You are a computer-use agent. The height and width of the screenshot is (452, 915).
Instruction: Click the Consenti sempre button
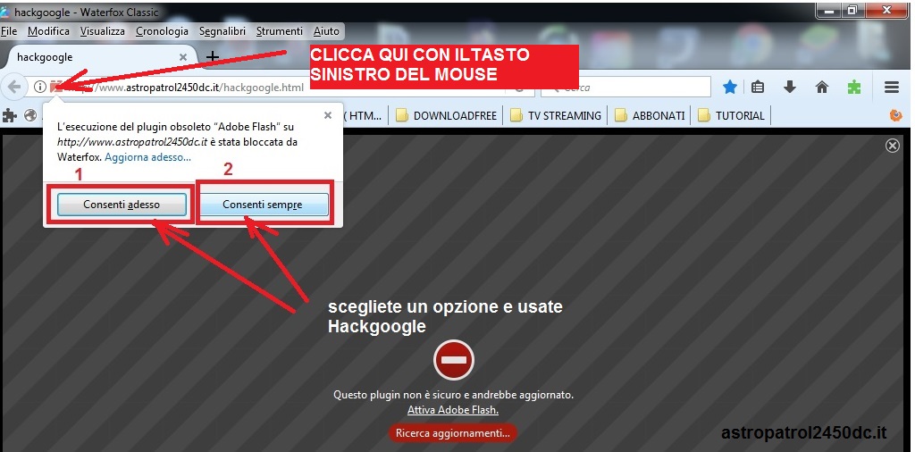[x=263, y=205]
